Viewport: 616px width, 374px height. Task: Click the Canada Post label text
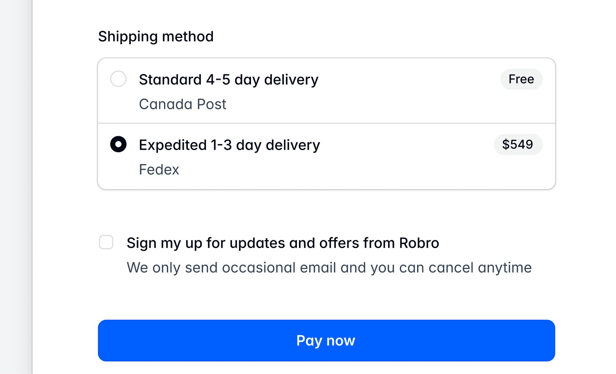pos(183,104)
